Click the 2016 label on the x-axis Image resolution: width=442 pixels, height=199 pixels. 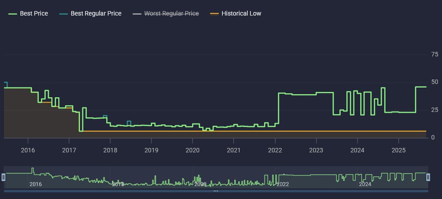click(x=28, y=150)
